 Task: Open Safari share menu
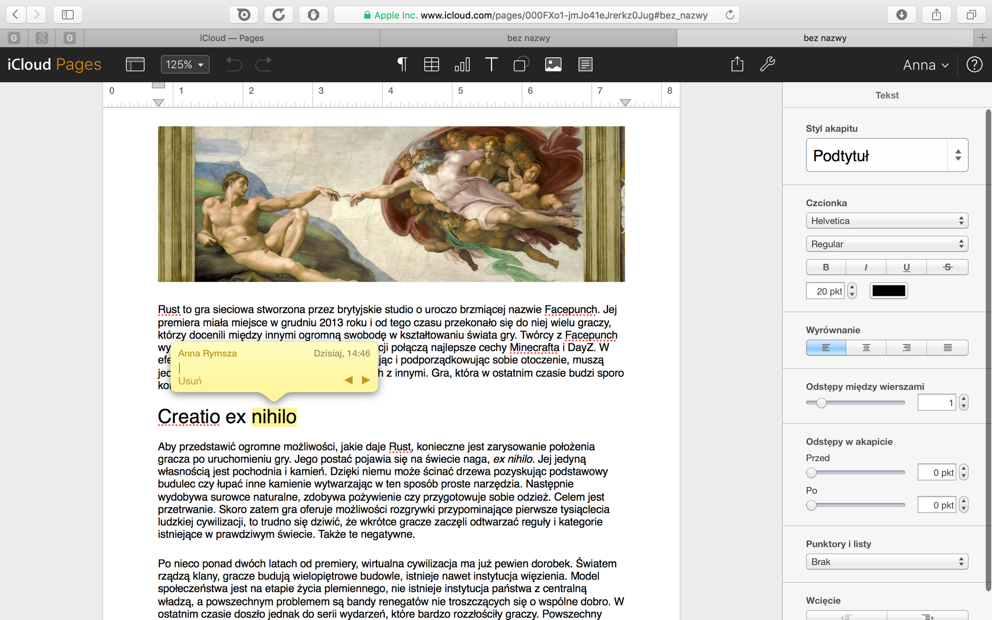pos(936,15)
